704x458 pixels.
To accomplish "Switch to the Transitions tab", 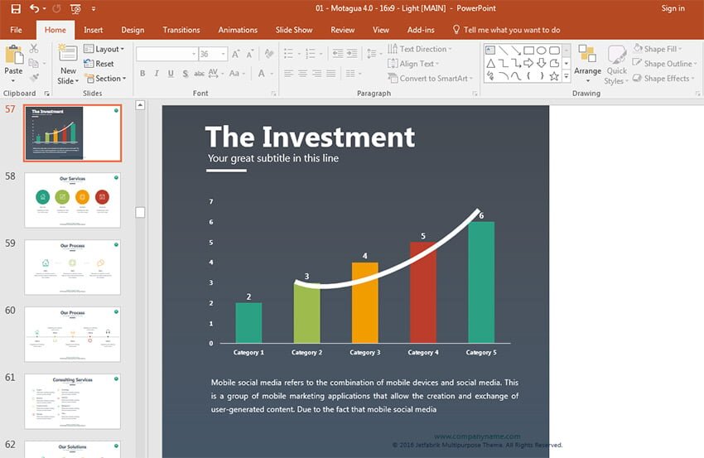I will [181, 30].
